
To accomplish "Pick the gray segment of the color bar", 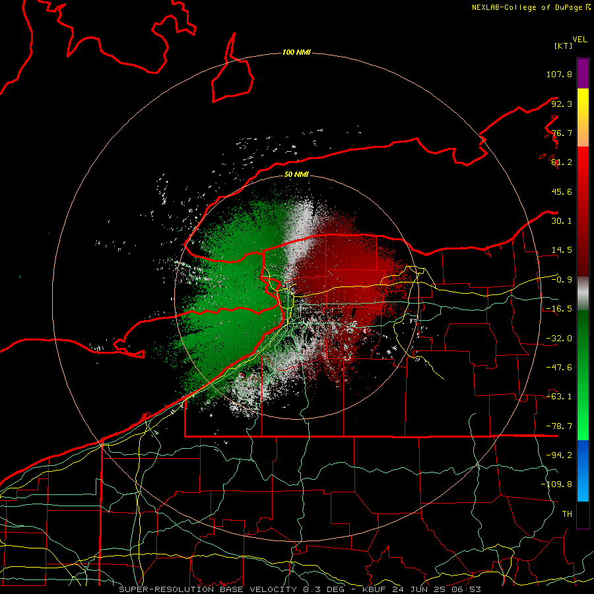I will click(583, 294).
